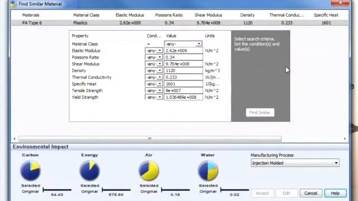
Task: Click the Elastic Modulus value field
Action: pyautogui.click(x=183, y=51)
